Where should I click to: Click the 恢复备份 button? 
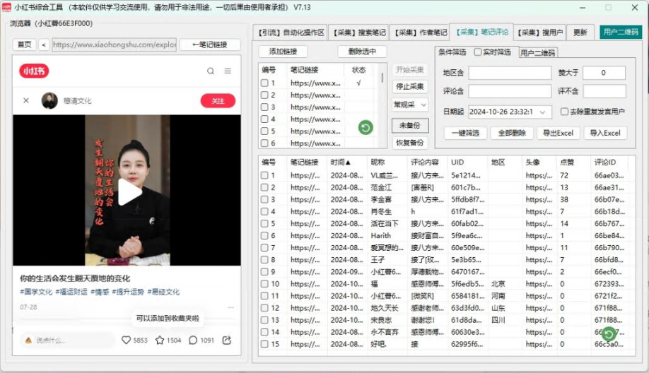pyautogui.click(x=410, y=143)
